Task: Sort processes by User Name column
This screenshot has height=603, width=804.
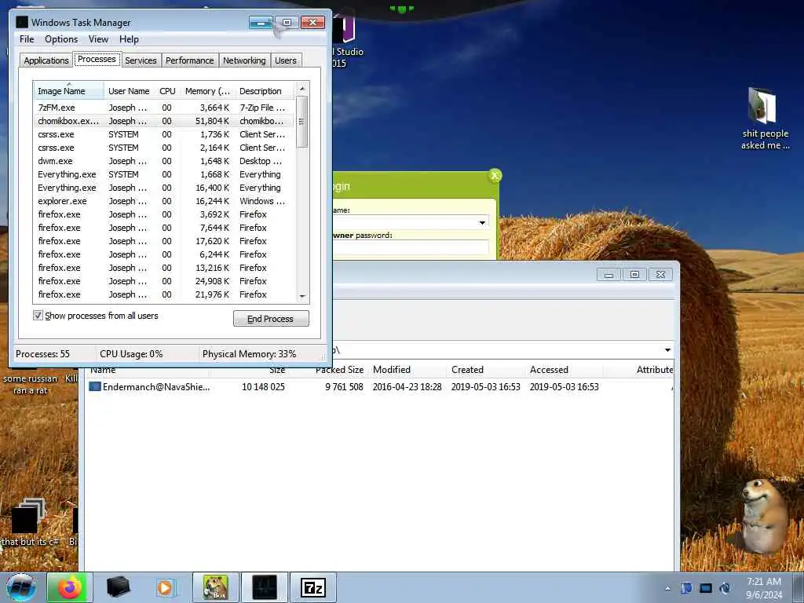Action: coord(129,91)
